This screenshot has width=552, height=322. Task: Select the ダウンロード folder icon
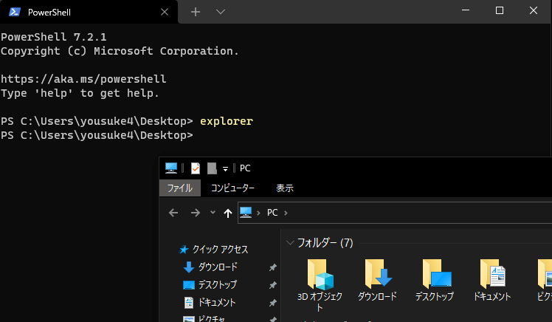378,273
